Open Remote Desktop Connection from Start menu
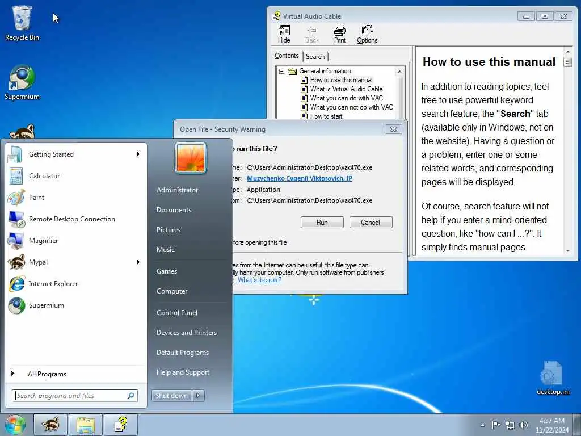Viewport: 581px width, 436px height. tap(76, 219)
